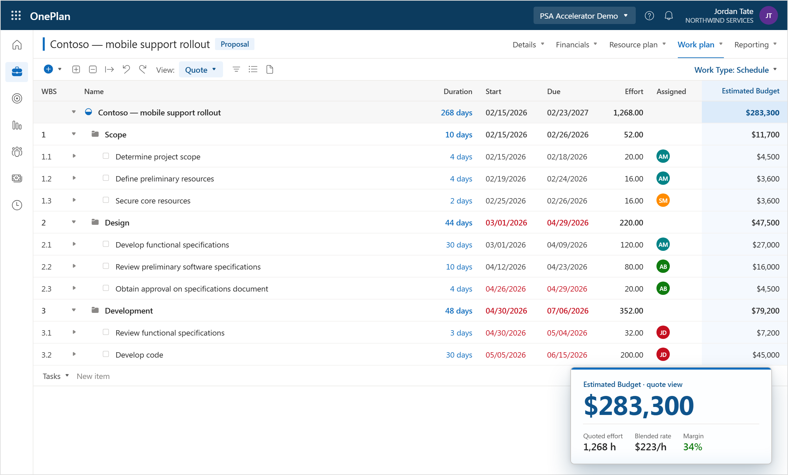The width and height of the screenshot is (788, 475).
Task: Click the collapse all minus-box icon
Action: (93, 69)
